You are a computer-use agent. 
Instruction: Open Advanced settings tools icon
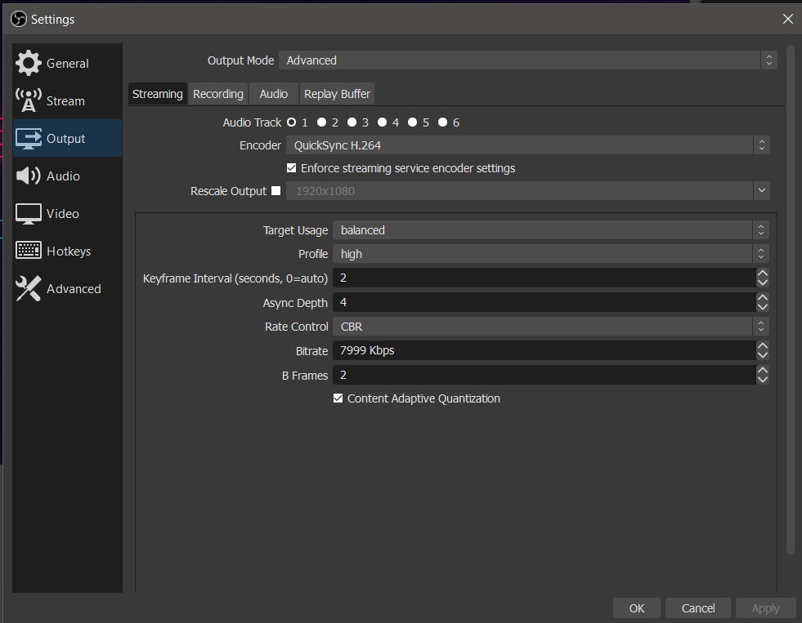point(28,288)
